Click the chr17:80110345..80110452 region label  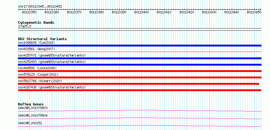(x=40, y=7)
